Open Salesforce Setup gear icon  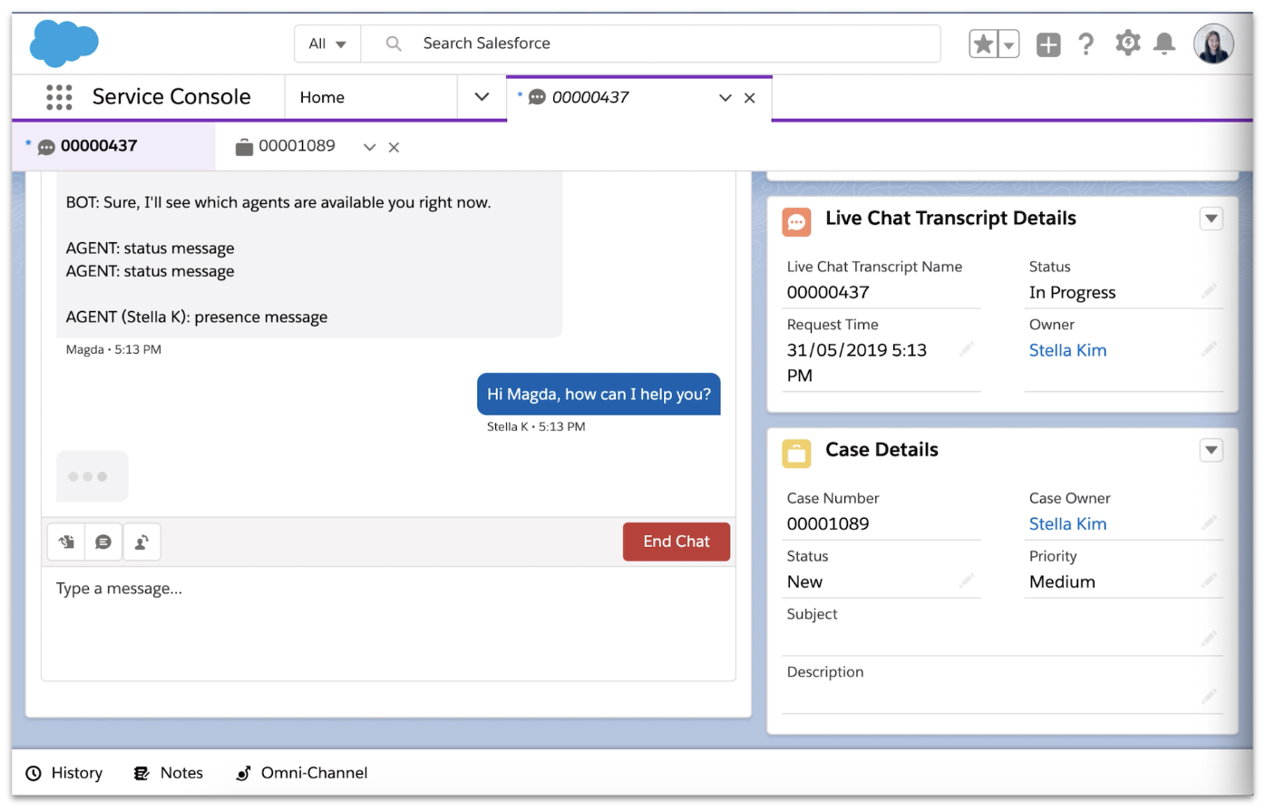(1127, 43)
